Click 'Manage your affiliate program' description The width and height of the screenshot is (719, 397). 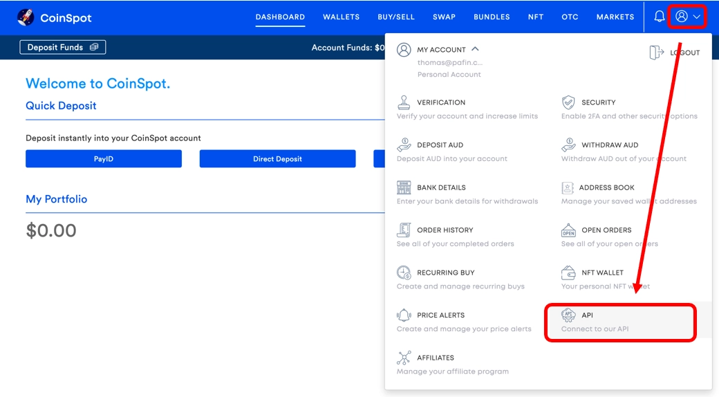[453, 371]
